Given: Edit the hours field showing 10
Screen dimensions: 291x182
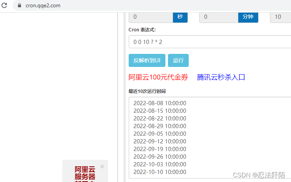Looking at the screenshot, I should (x=281, y=17).
